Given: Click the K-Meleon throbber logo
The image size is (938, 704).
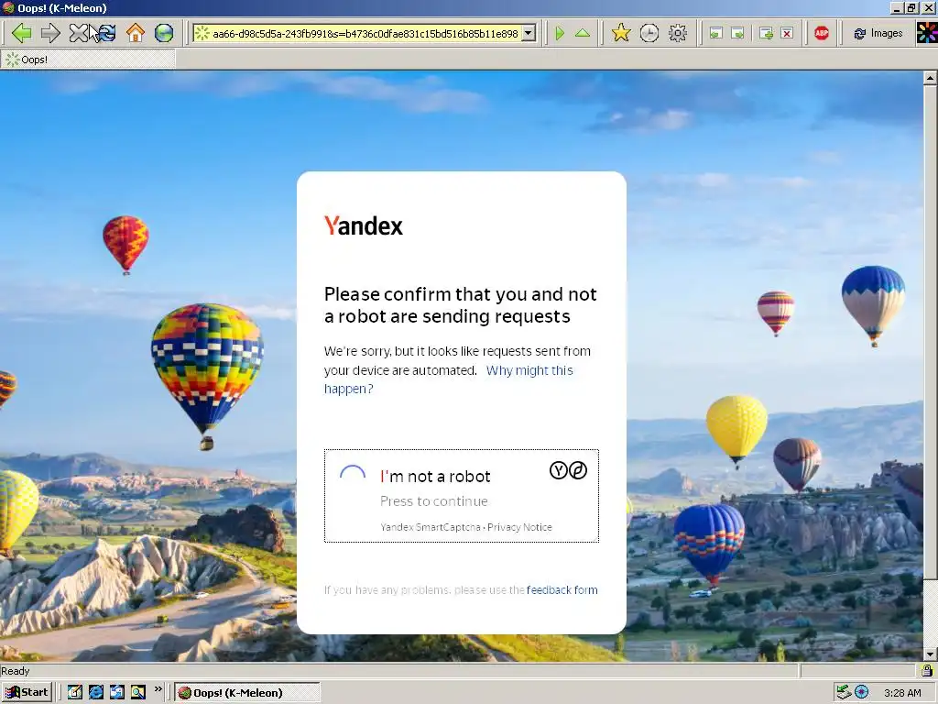Looking at the screenshot, I should pyautogui.click(x=927, y=33).
